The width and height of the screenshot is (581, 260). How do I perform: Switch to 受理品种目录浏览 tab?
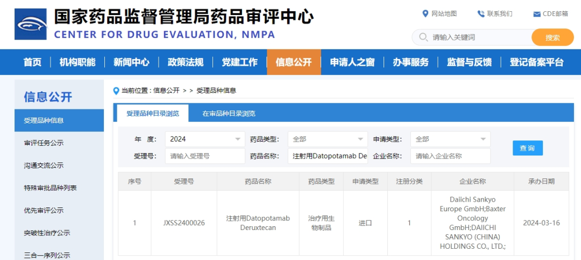pos(153,113)
